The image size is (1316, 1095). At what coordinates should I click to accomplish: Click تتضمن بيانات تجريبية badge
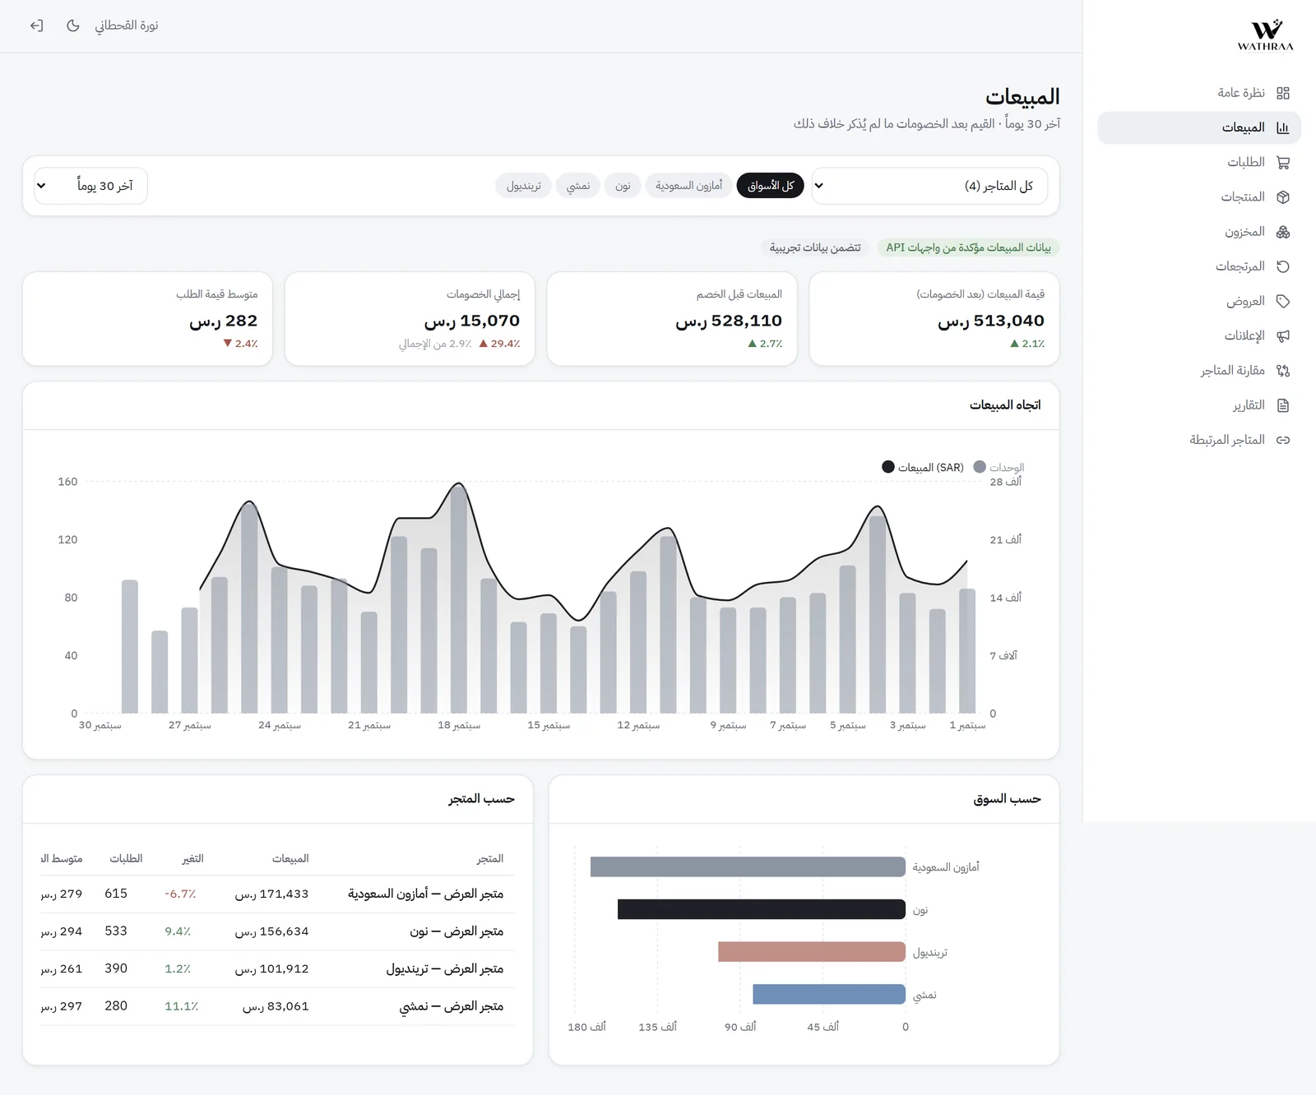point(815,247)
